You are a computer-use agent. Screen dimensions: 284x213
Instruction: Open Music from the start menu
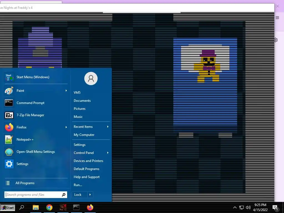tap(78, 117)
